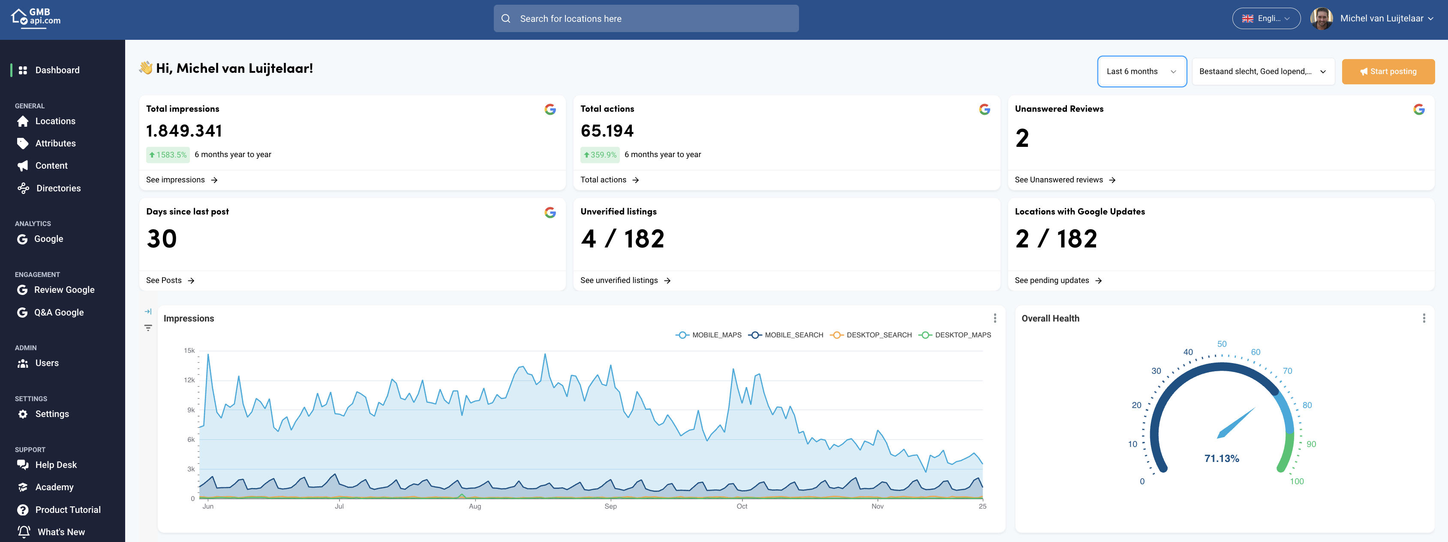Expand the Last 6 months dropdown
The image size is (1448, 542).
[1141, 71]
